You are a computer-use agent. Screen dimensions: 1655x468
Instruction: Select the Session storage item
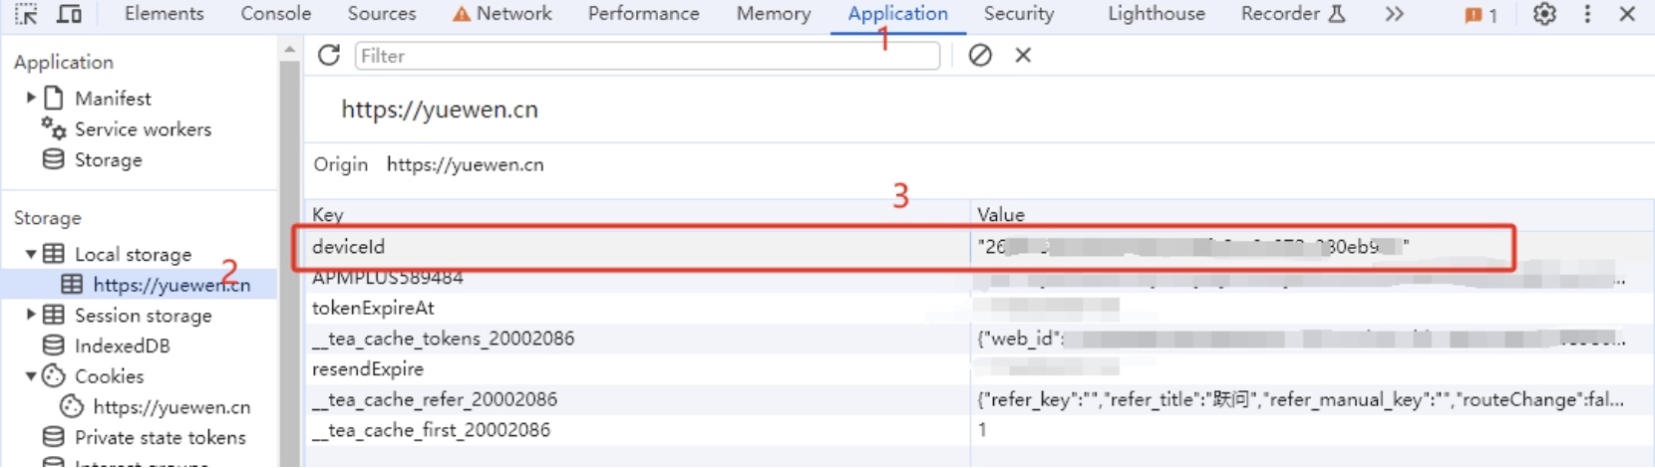[143, 316]
